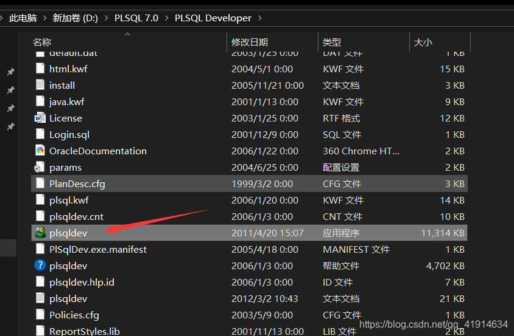514x336 pixels.
Task: Click the RTF 格式 type cell
Action: (341, 118)
